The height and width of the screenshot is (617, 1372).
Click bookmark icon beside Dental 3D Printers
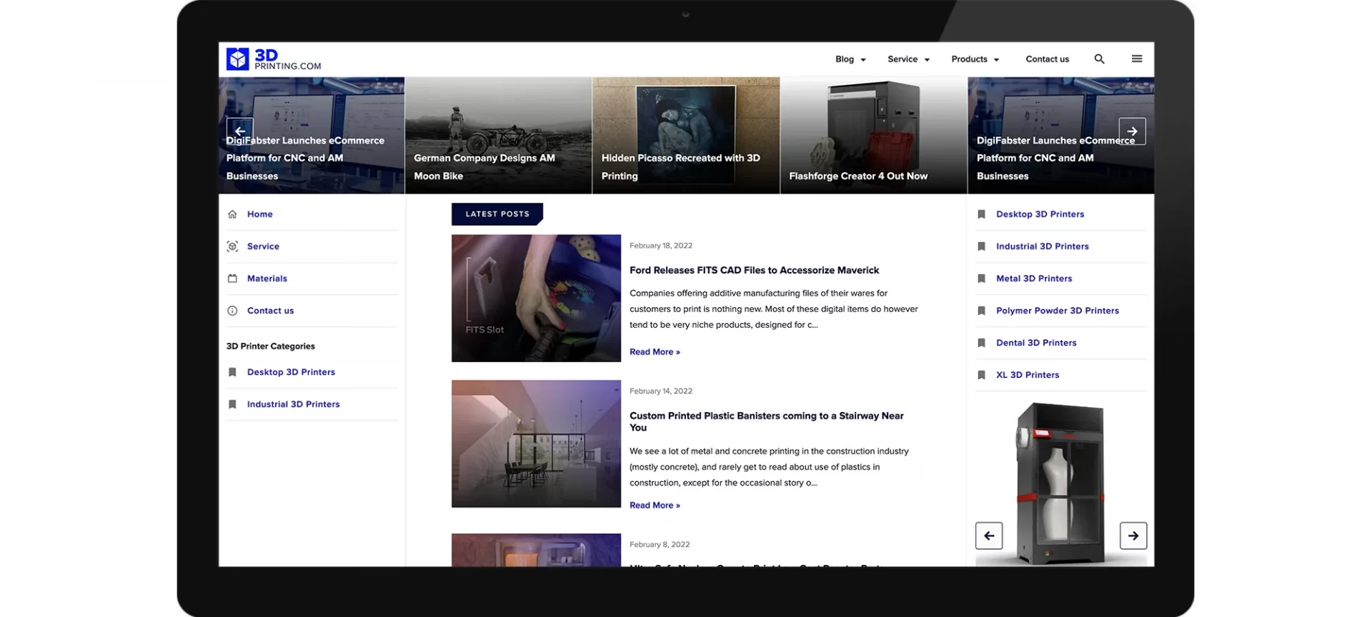click(x=981, y=343)
